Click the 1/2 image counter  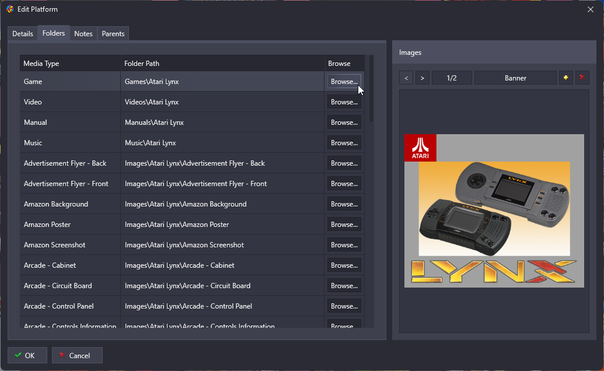click(452, 78)
